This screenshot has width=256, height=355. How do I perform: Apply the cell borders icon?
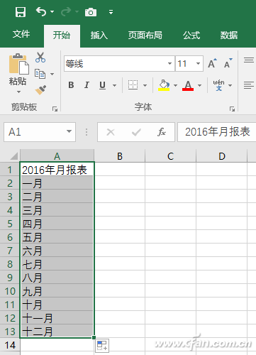pos(133,85)
